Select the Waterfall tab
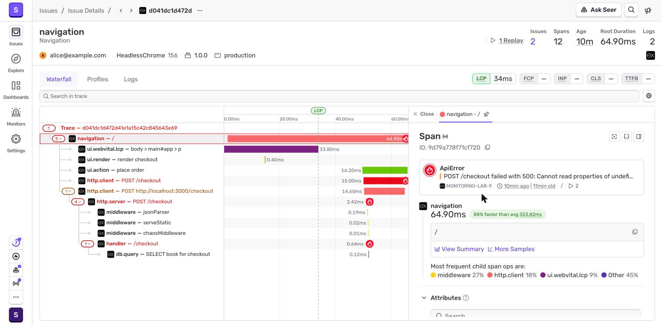 (x=59, y=79)
